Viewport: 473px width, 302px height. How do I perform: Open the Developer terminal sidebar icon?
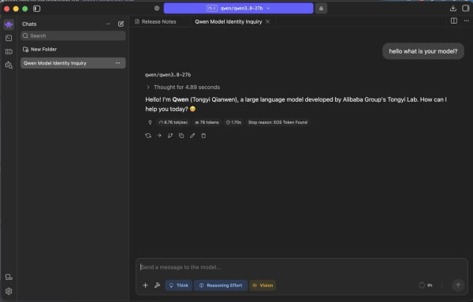[x=9, y=38]
